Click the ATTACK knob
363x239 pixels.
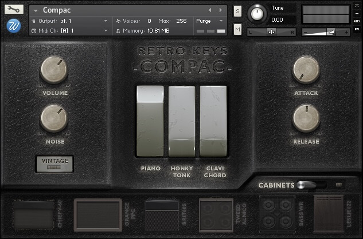click(306, 70)
